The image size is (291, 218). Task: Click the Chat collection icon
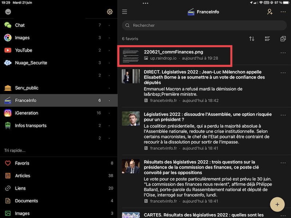[8, 25]
